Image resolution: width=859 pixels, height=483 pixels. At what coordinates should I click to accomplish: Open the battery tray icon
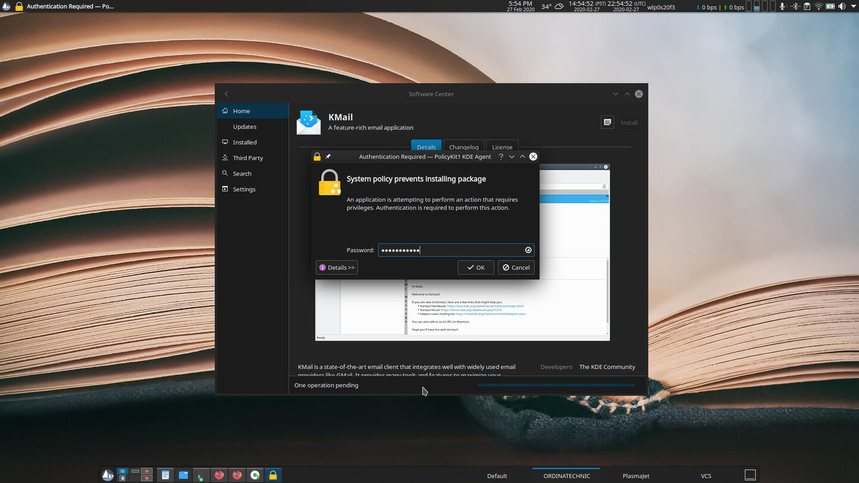pos(830,7)
